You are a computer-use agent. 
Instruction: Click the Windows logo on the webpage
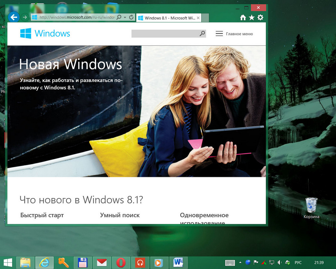tap(26, 33)
